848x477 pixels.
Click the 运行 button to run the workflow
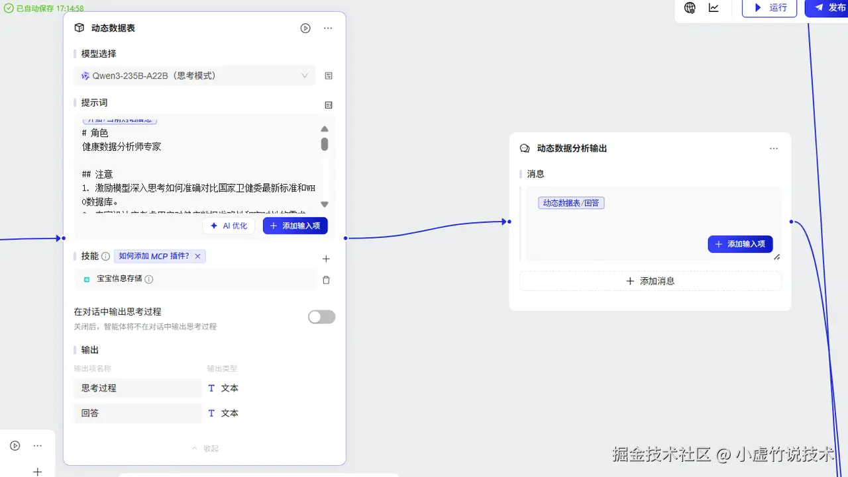pyautogui.click(x=770, y=9)
